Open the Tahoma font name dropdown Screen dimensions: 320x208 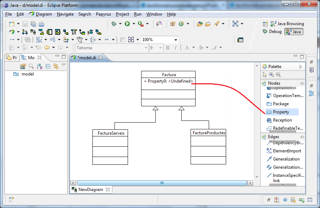coord(145,48)
